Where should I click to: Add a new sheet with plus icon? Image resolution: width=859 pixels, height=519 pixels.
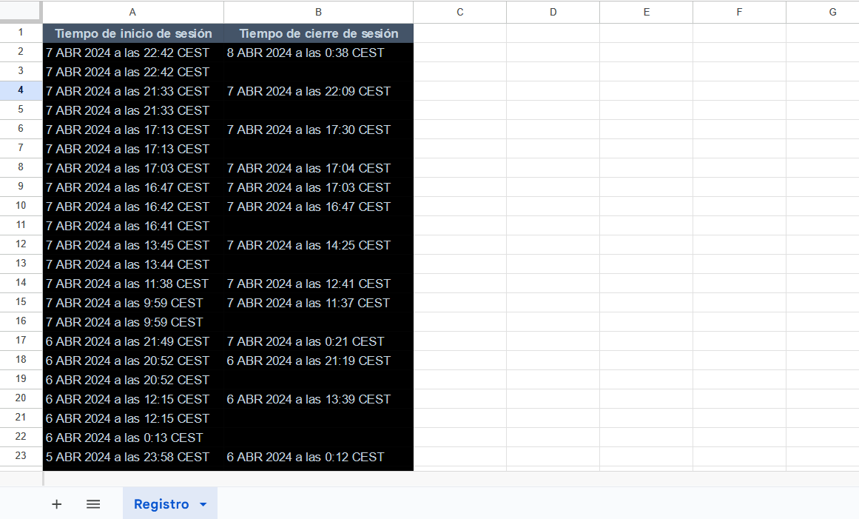(x=56, y=504)
